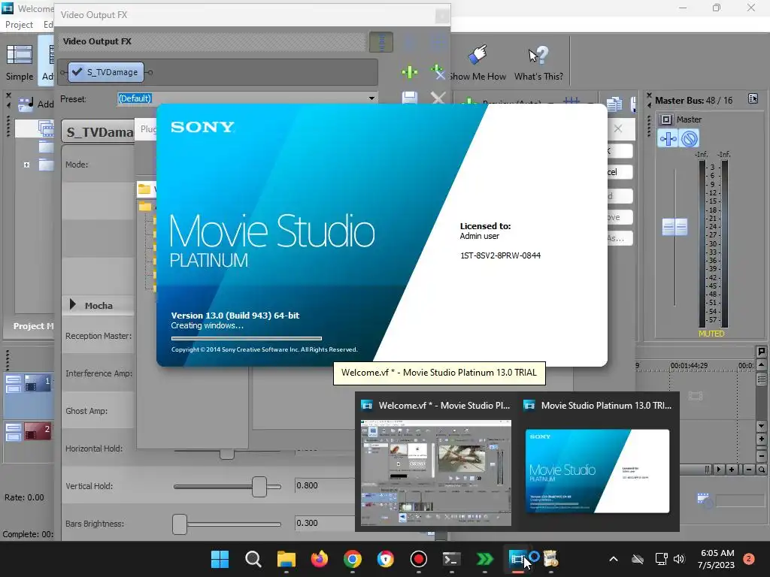Click the Save Preset floppy disk icon
This screenshot has height=577, width=770.
pos(410,98)
